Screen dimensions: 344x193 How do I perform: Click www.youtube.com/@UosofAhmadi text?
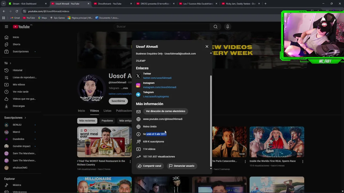point(163,119)
